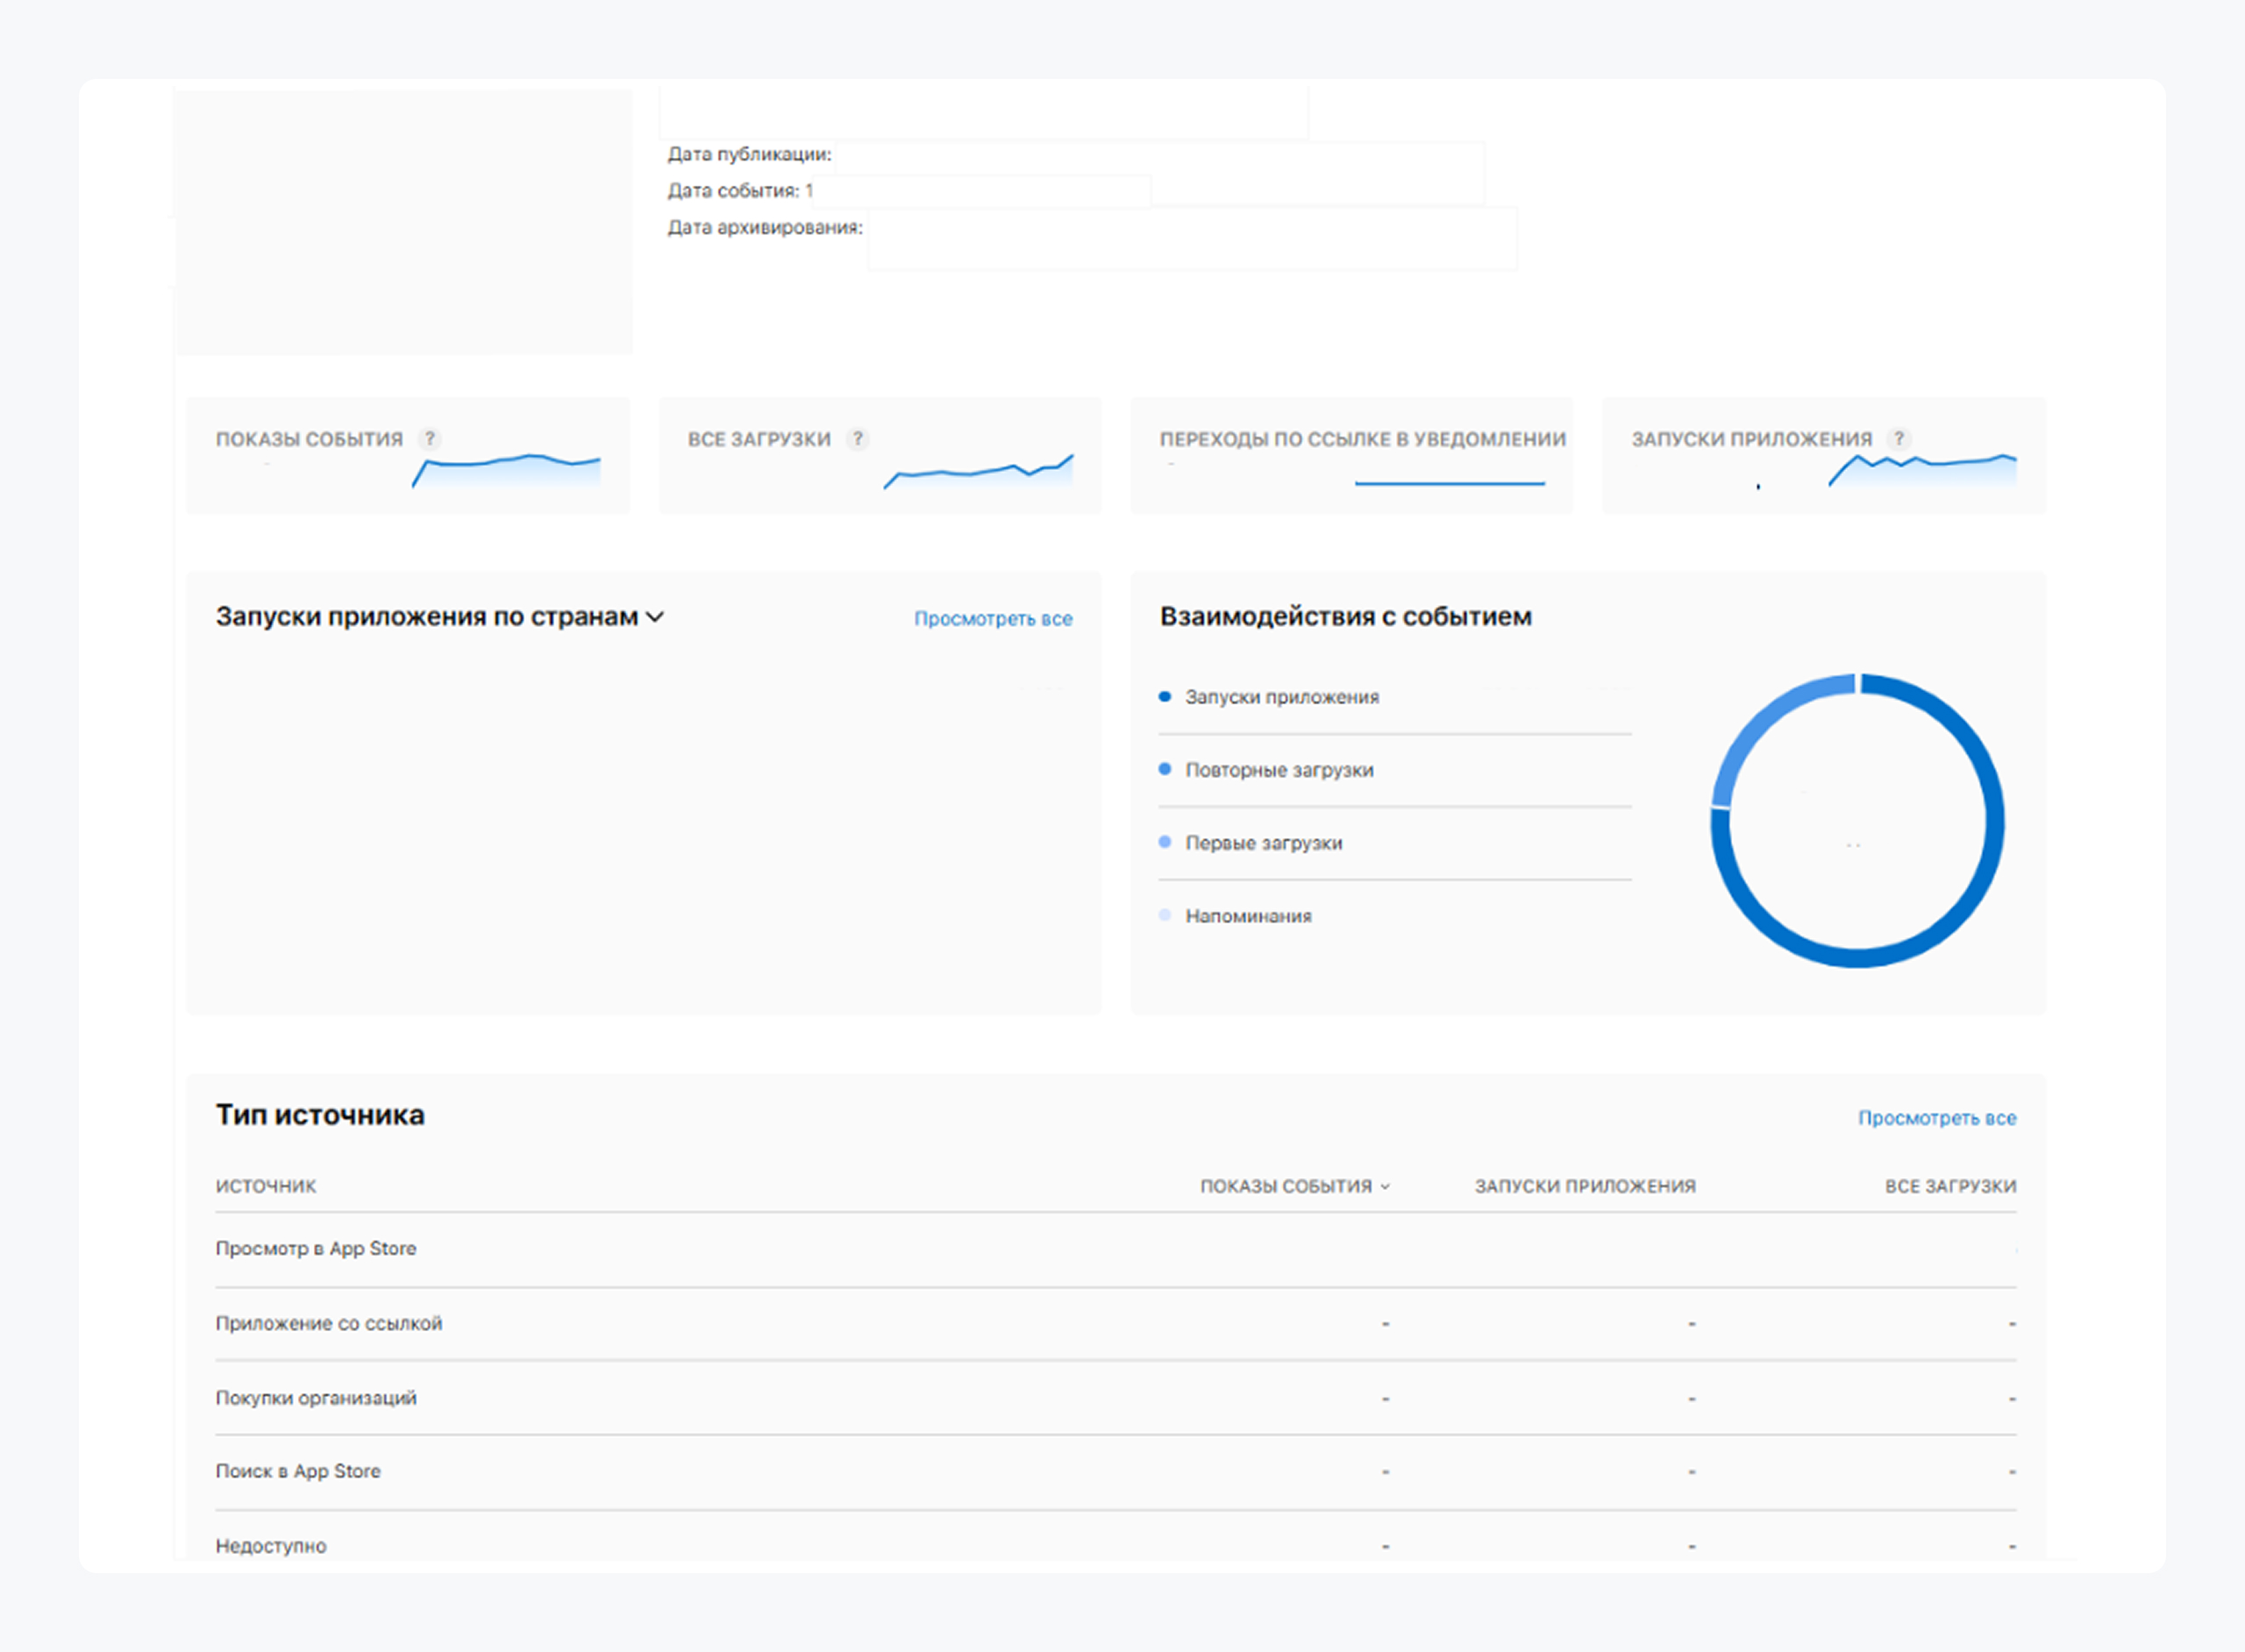
Task: Click Просмотреть все in Тип источника section
Action: tap(1936, 1118)
